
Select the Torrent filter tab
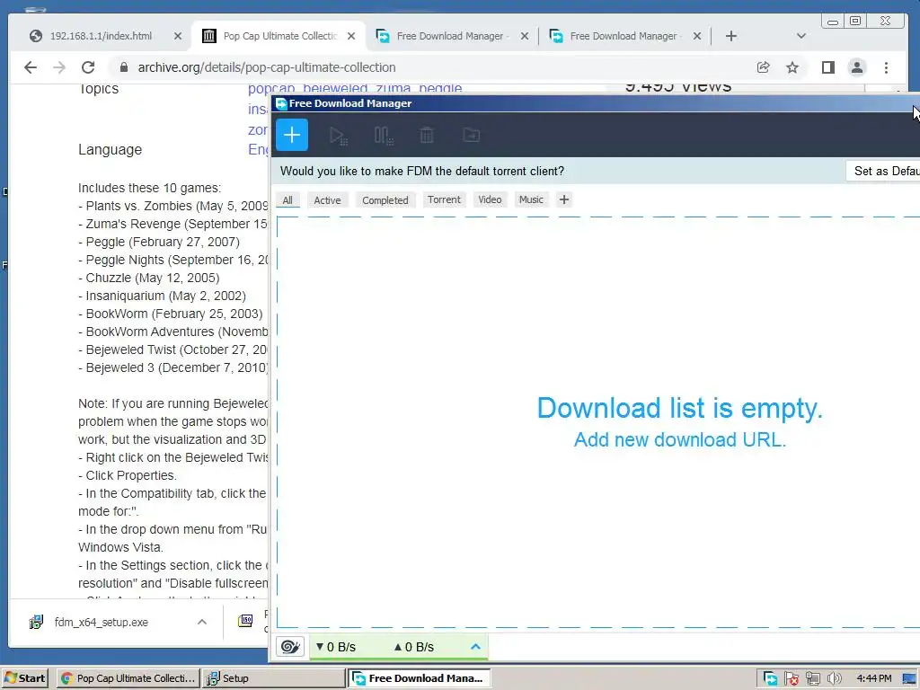pyautogui.click(x=444, y=199)
